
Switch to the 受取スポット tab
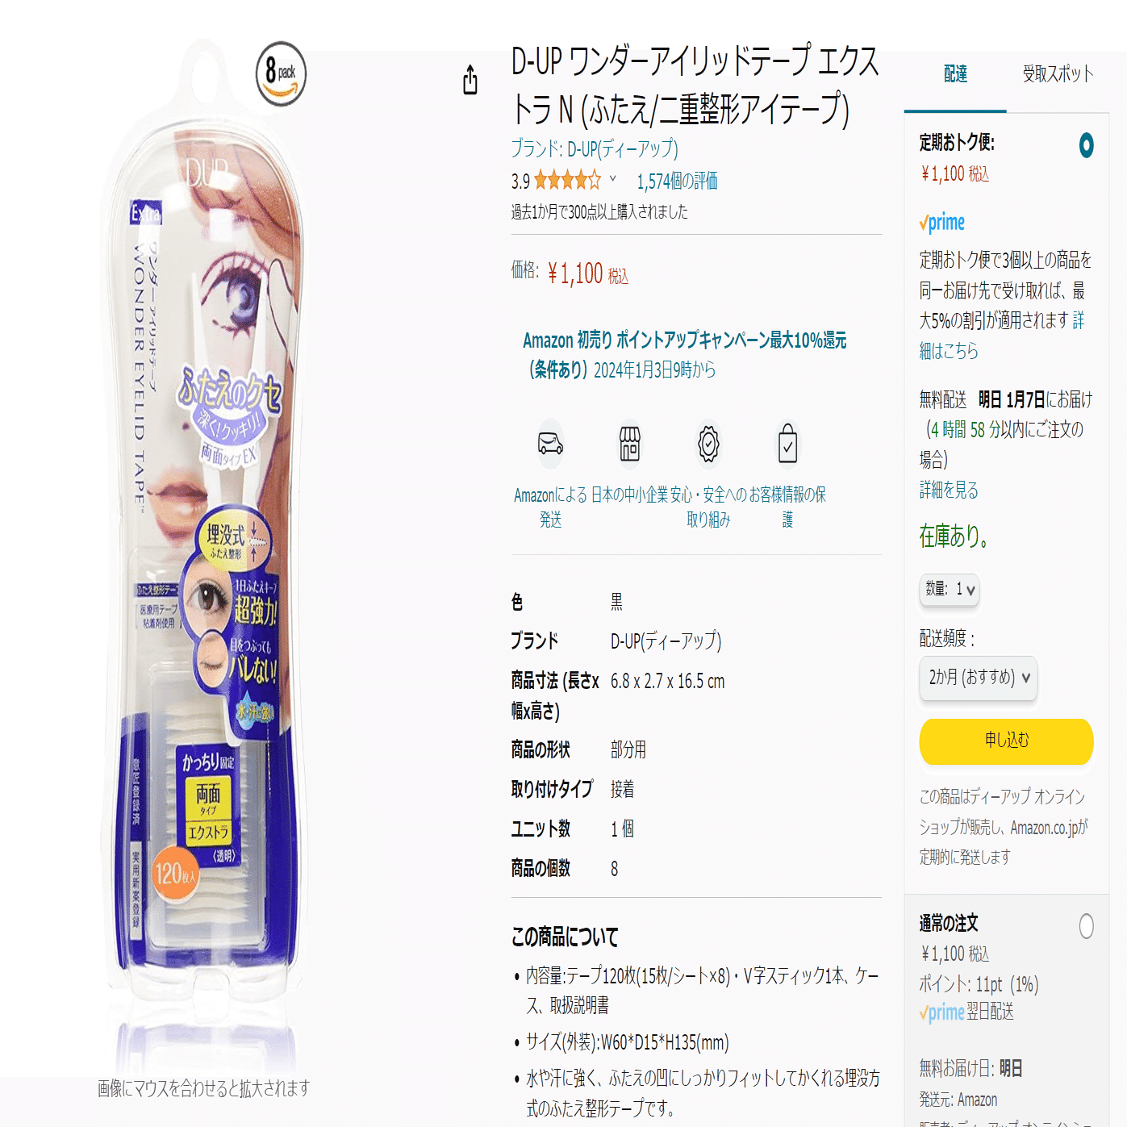point(1058,74)
